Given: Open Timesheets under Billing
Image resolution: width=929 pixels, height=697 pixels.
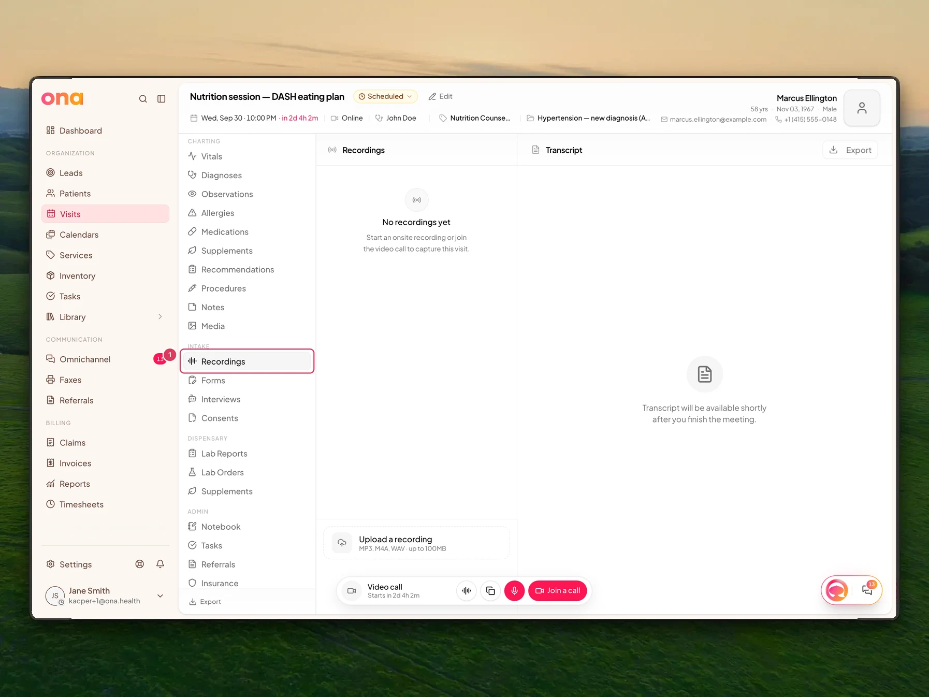Looking at the screenshot, I should click(x=105, y=504).
